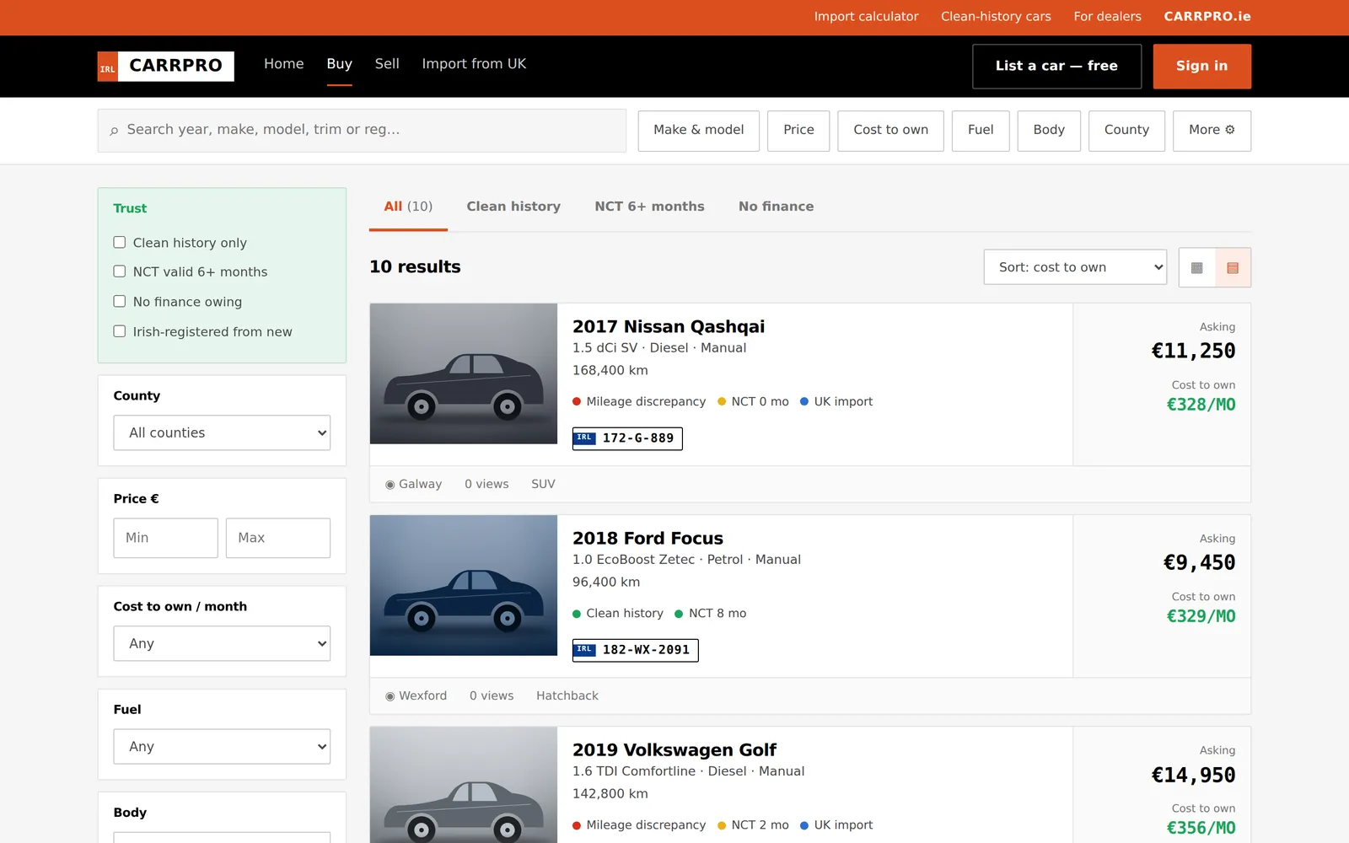Open the Import calculator link
This screenshot has width=1349, height=843.
(x=866, y=17)
